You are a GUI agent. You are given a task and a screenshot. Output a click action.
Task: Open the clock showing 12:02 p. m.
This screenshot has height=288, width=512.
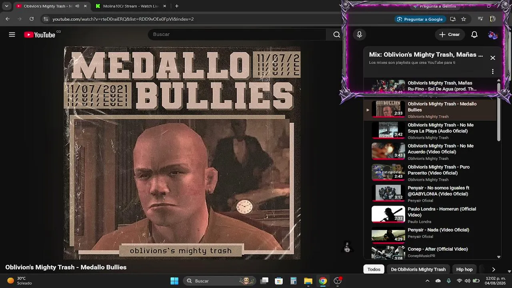(x=496, y=281)
